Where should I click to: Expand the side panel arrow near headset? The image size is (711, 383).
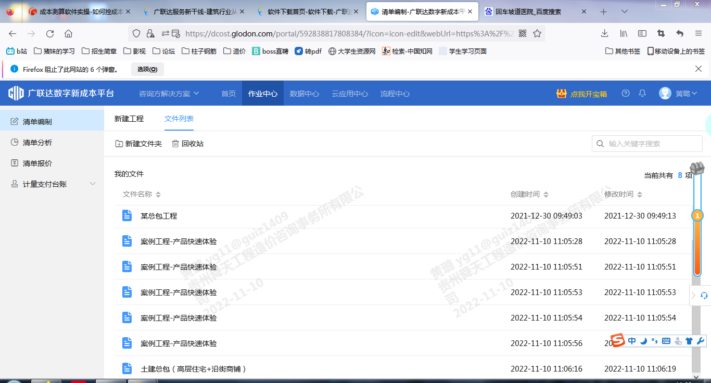[x=693, y=296]
